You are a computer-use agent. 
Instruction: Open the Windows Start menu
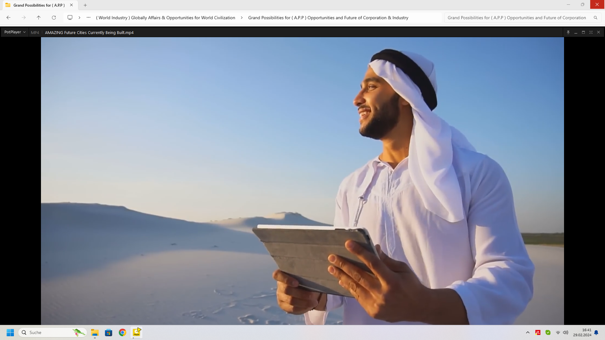(x=10, y=332)
